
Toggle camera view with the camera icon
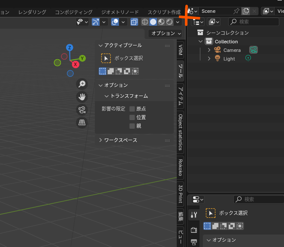click(82, 110)
